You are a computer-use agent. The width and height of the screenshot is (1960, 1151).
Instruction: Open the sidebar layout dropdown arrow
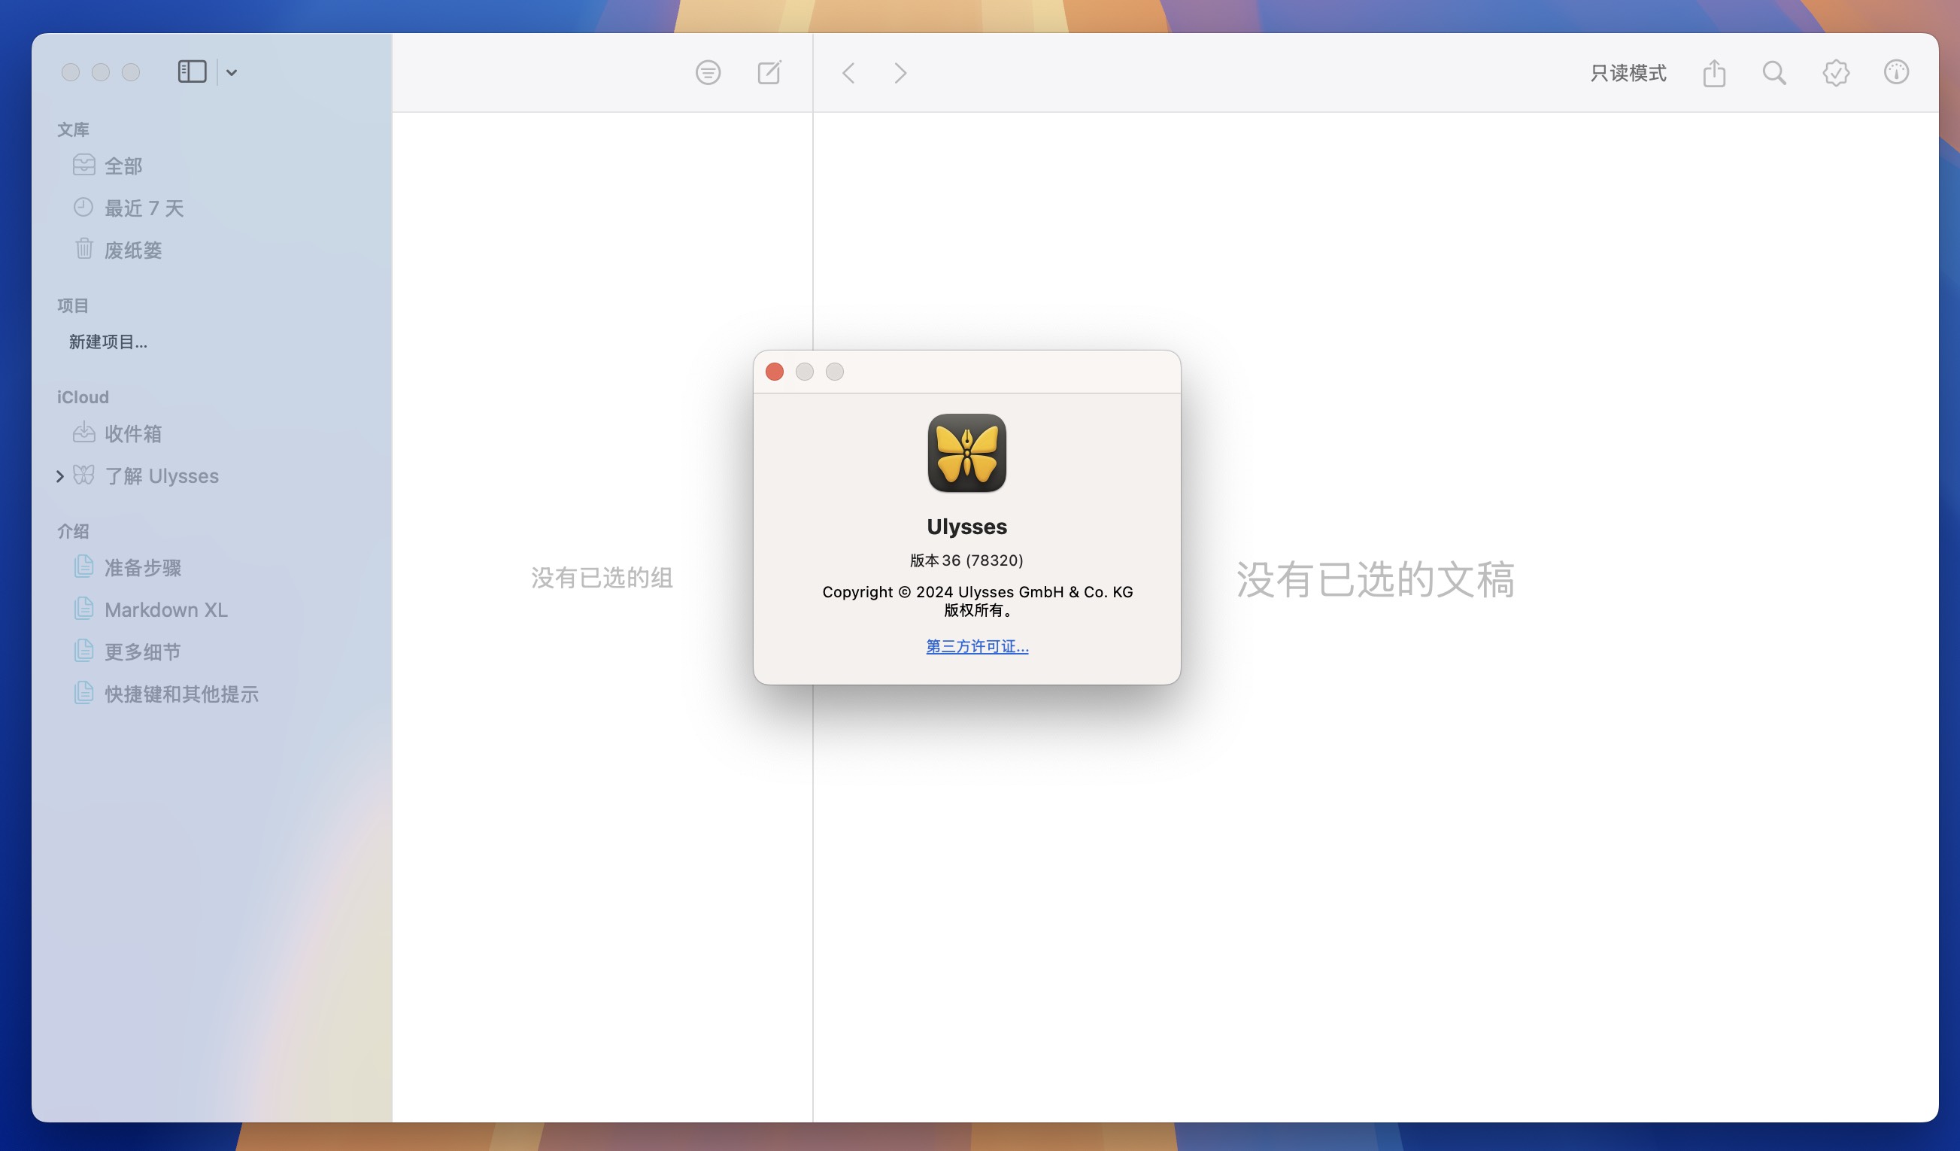[231, 73]
